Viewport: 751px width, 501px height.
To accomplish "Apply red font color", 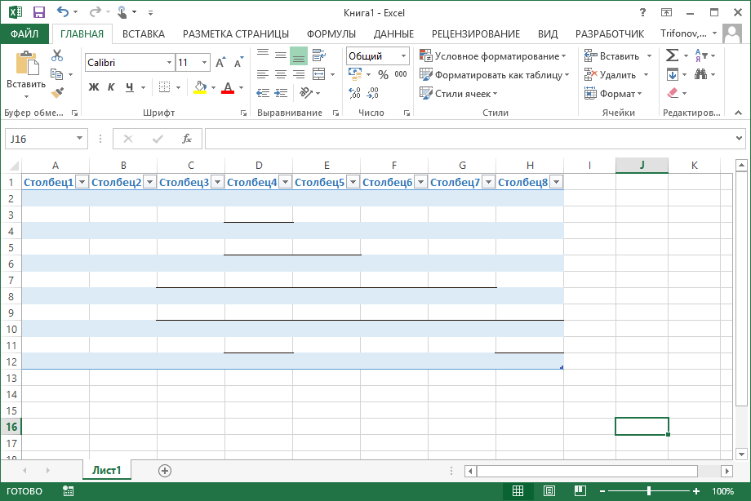I will [228, 87].
